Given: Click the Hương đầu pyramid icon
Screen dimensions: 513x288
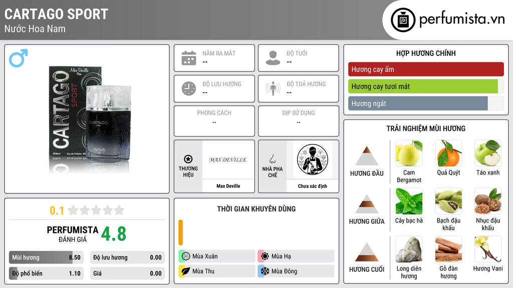Looking at the screenshot, I should [x=367, y=156].
